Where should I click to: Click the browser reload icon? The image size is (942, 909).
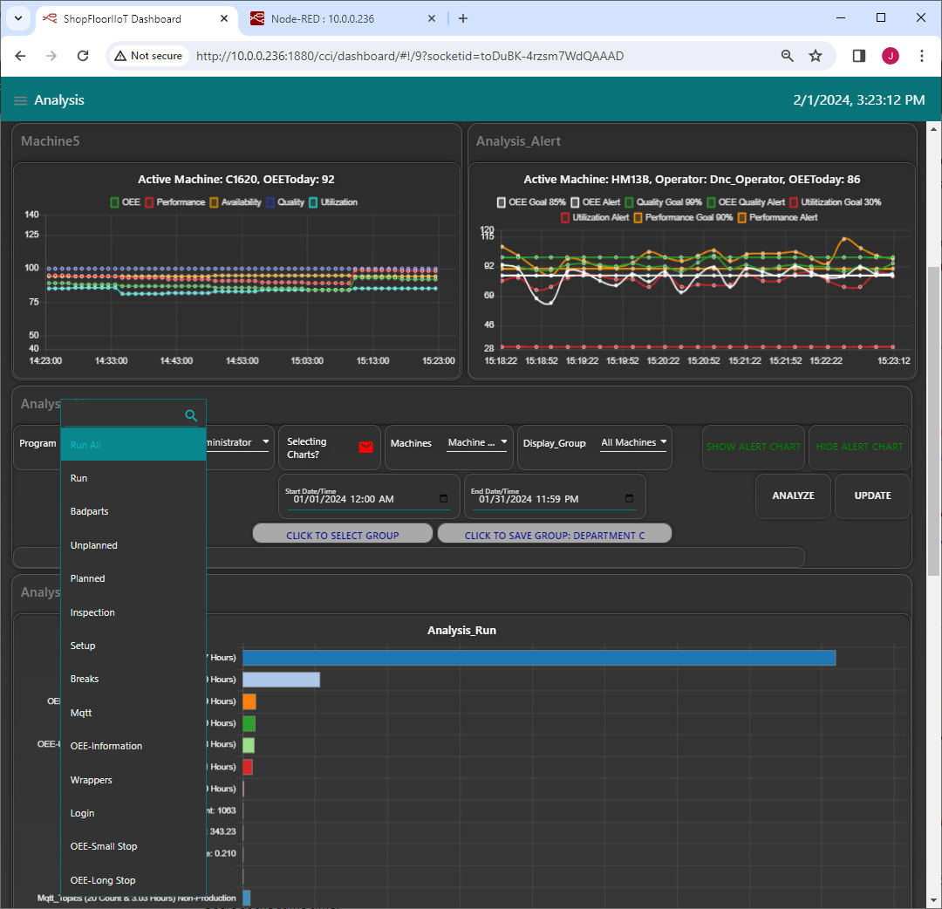coord(83,56)
